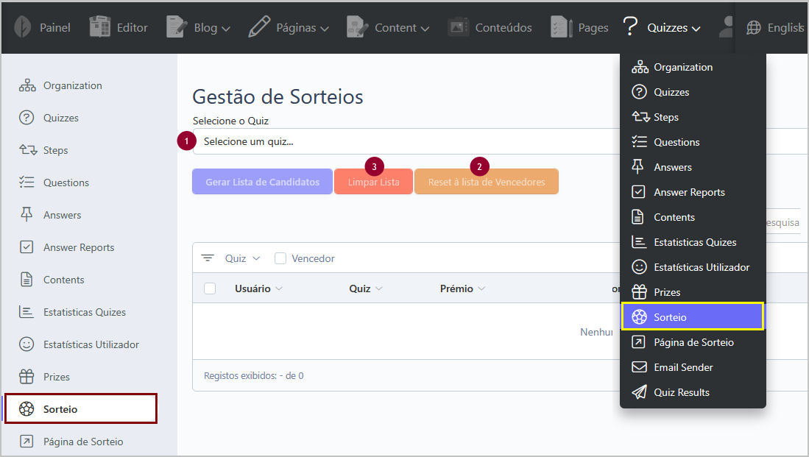Click Organization icon in left sidebar

tap(27, 85)
